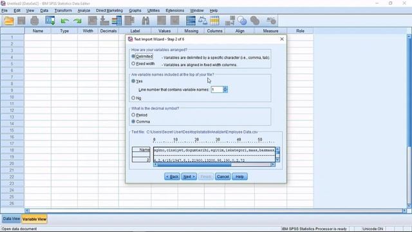This screenshot has width=412, height=232.
Task: Find with the binoculars icon
Action: click(145, 21)
